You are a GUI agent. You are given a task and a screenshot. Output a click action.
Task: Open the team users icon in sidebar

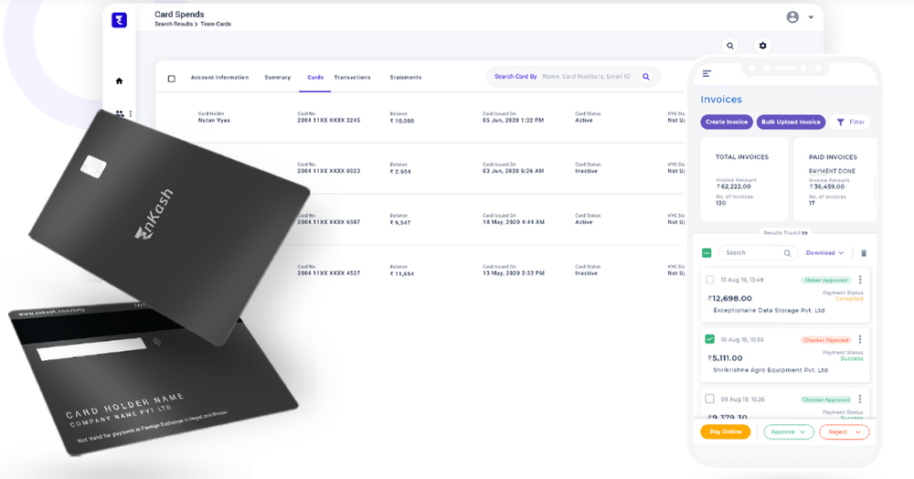pos(120,113)
